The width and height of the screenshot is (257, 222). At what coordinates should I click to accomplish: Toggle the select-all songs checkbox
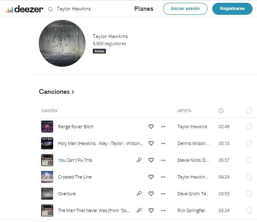[x=249, y=111]
